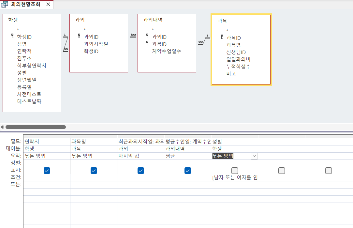Image resolution: width=353 pixels, height=228 pixels.
Task: Click the key icon beside 학생ID in 학생 table
Action: pyautogui.click(x=12, y=37)
